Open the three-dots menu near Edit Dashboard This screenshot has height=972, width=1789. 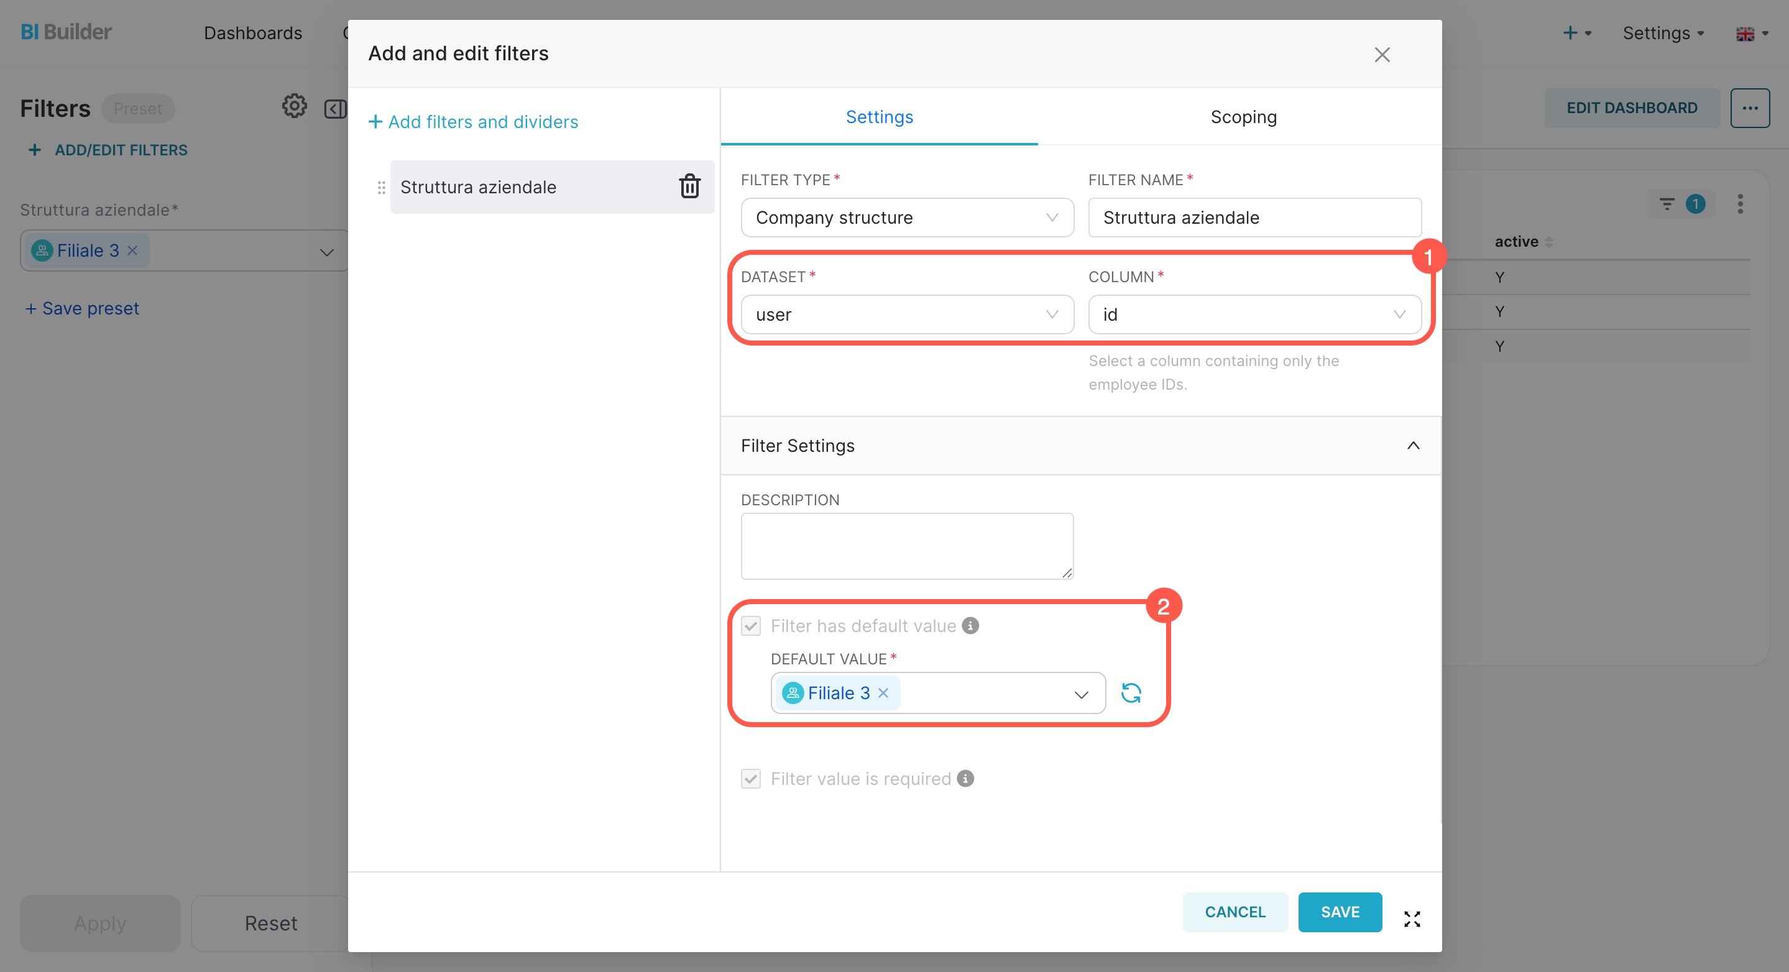[x=1749, y=108]
